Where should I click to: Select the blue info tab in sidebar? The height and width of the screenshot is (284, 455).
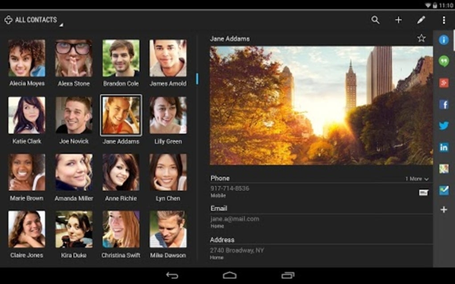(x=444, y=40)
